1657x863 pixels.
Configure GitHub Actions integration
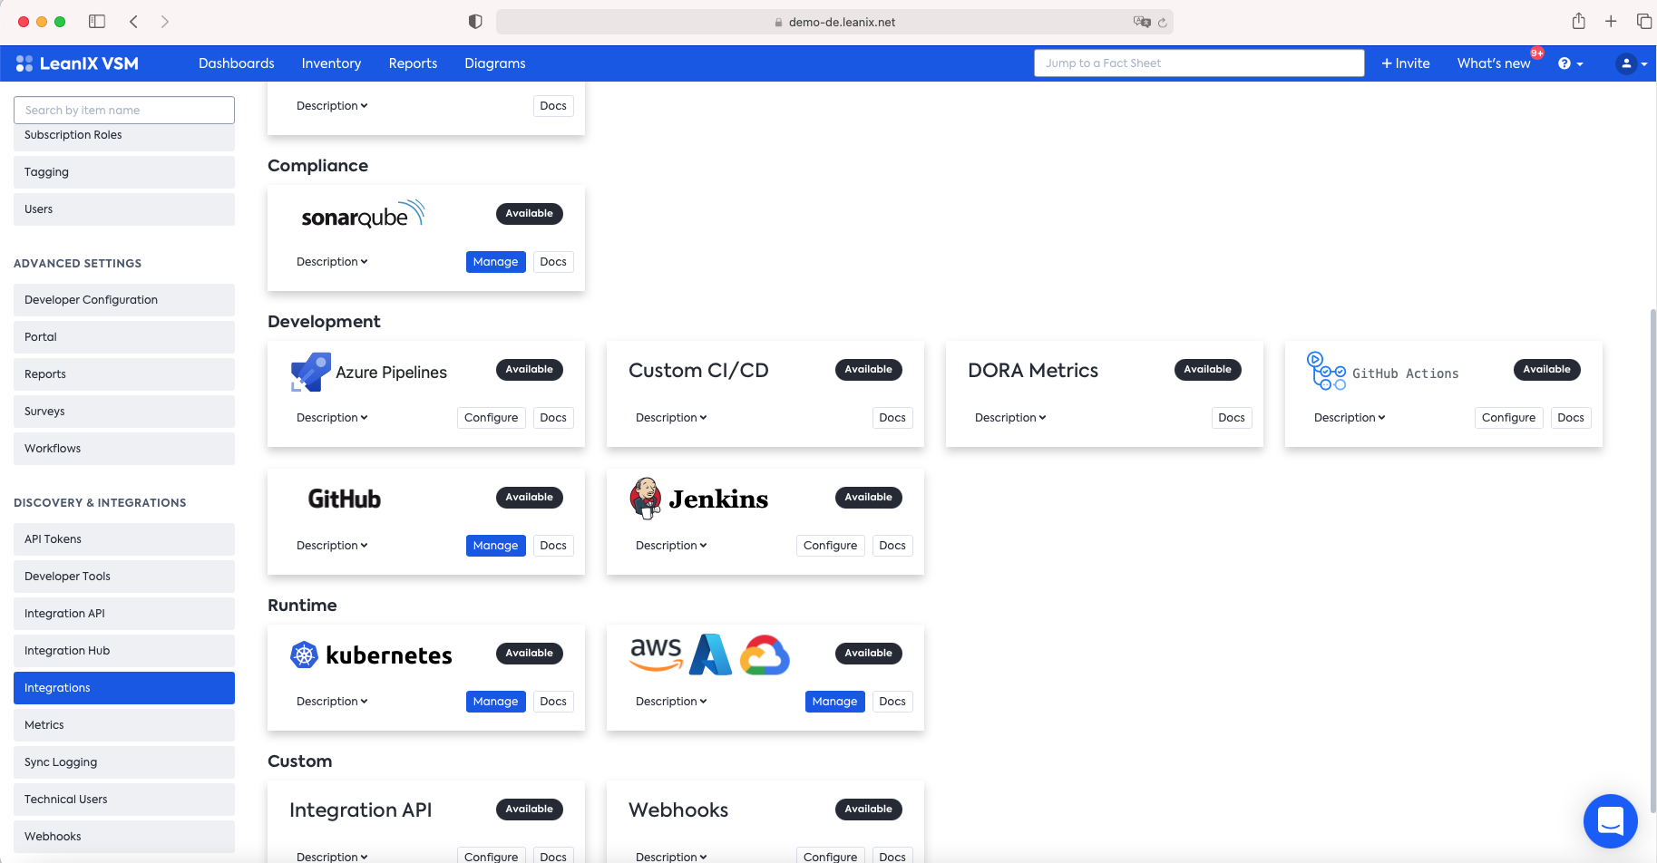click(1508, 418)
